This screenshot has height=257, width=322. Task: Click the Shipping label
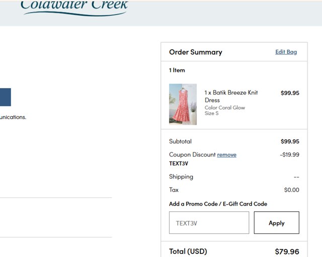pos(181,177)
